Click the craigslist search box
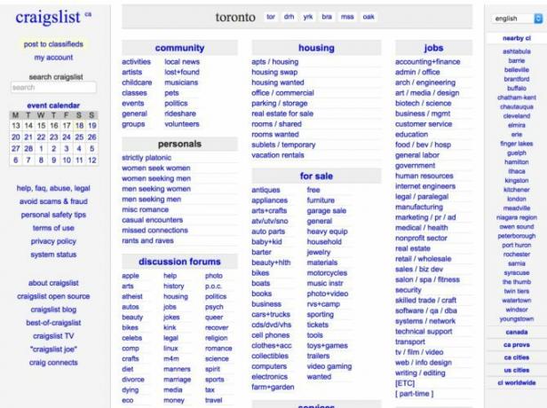Viewport: 547px width, 408px height. coord(53,87)
